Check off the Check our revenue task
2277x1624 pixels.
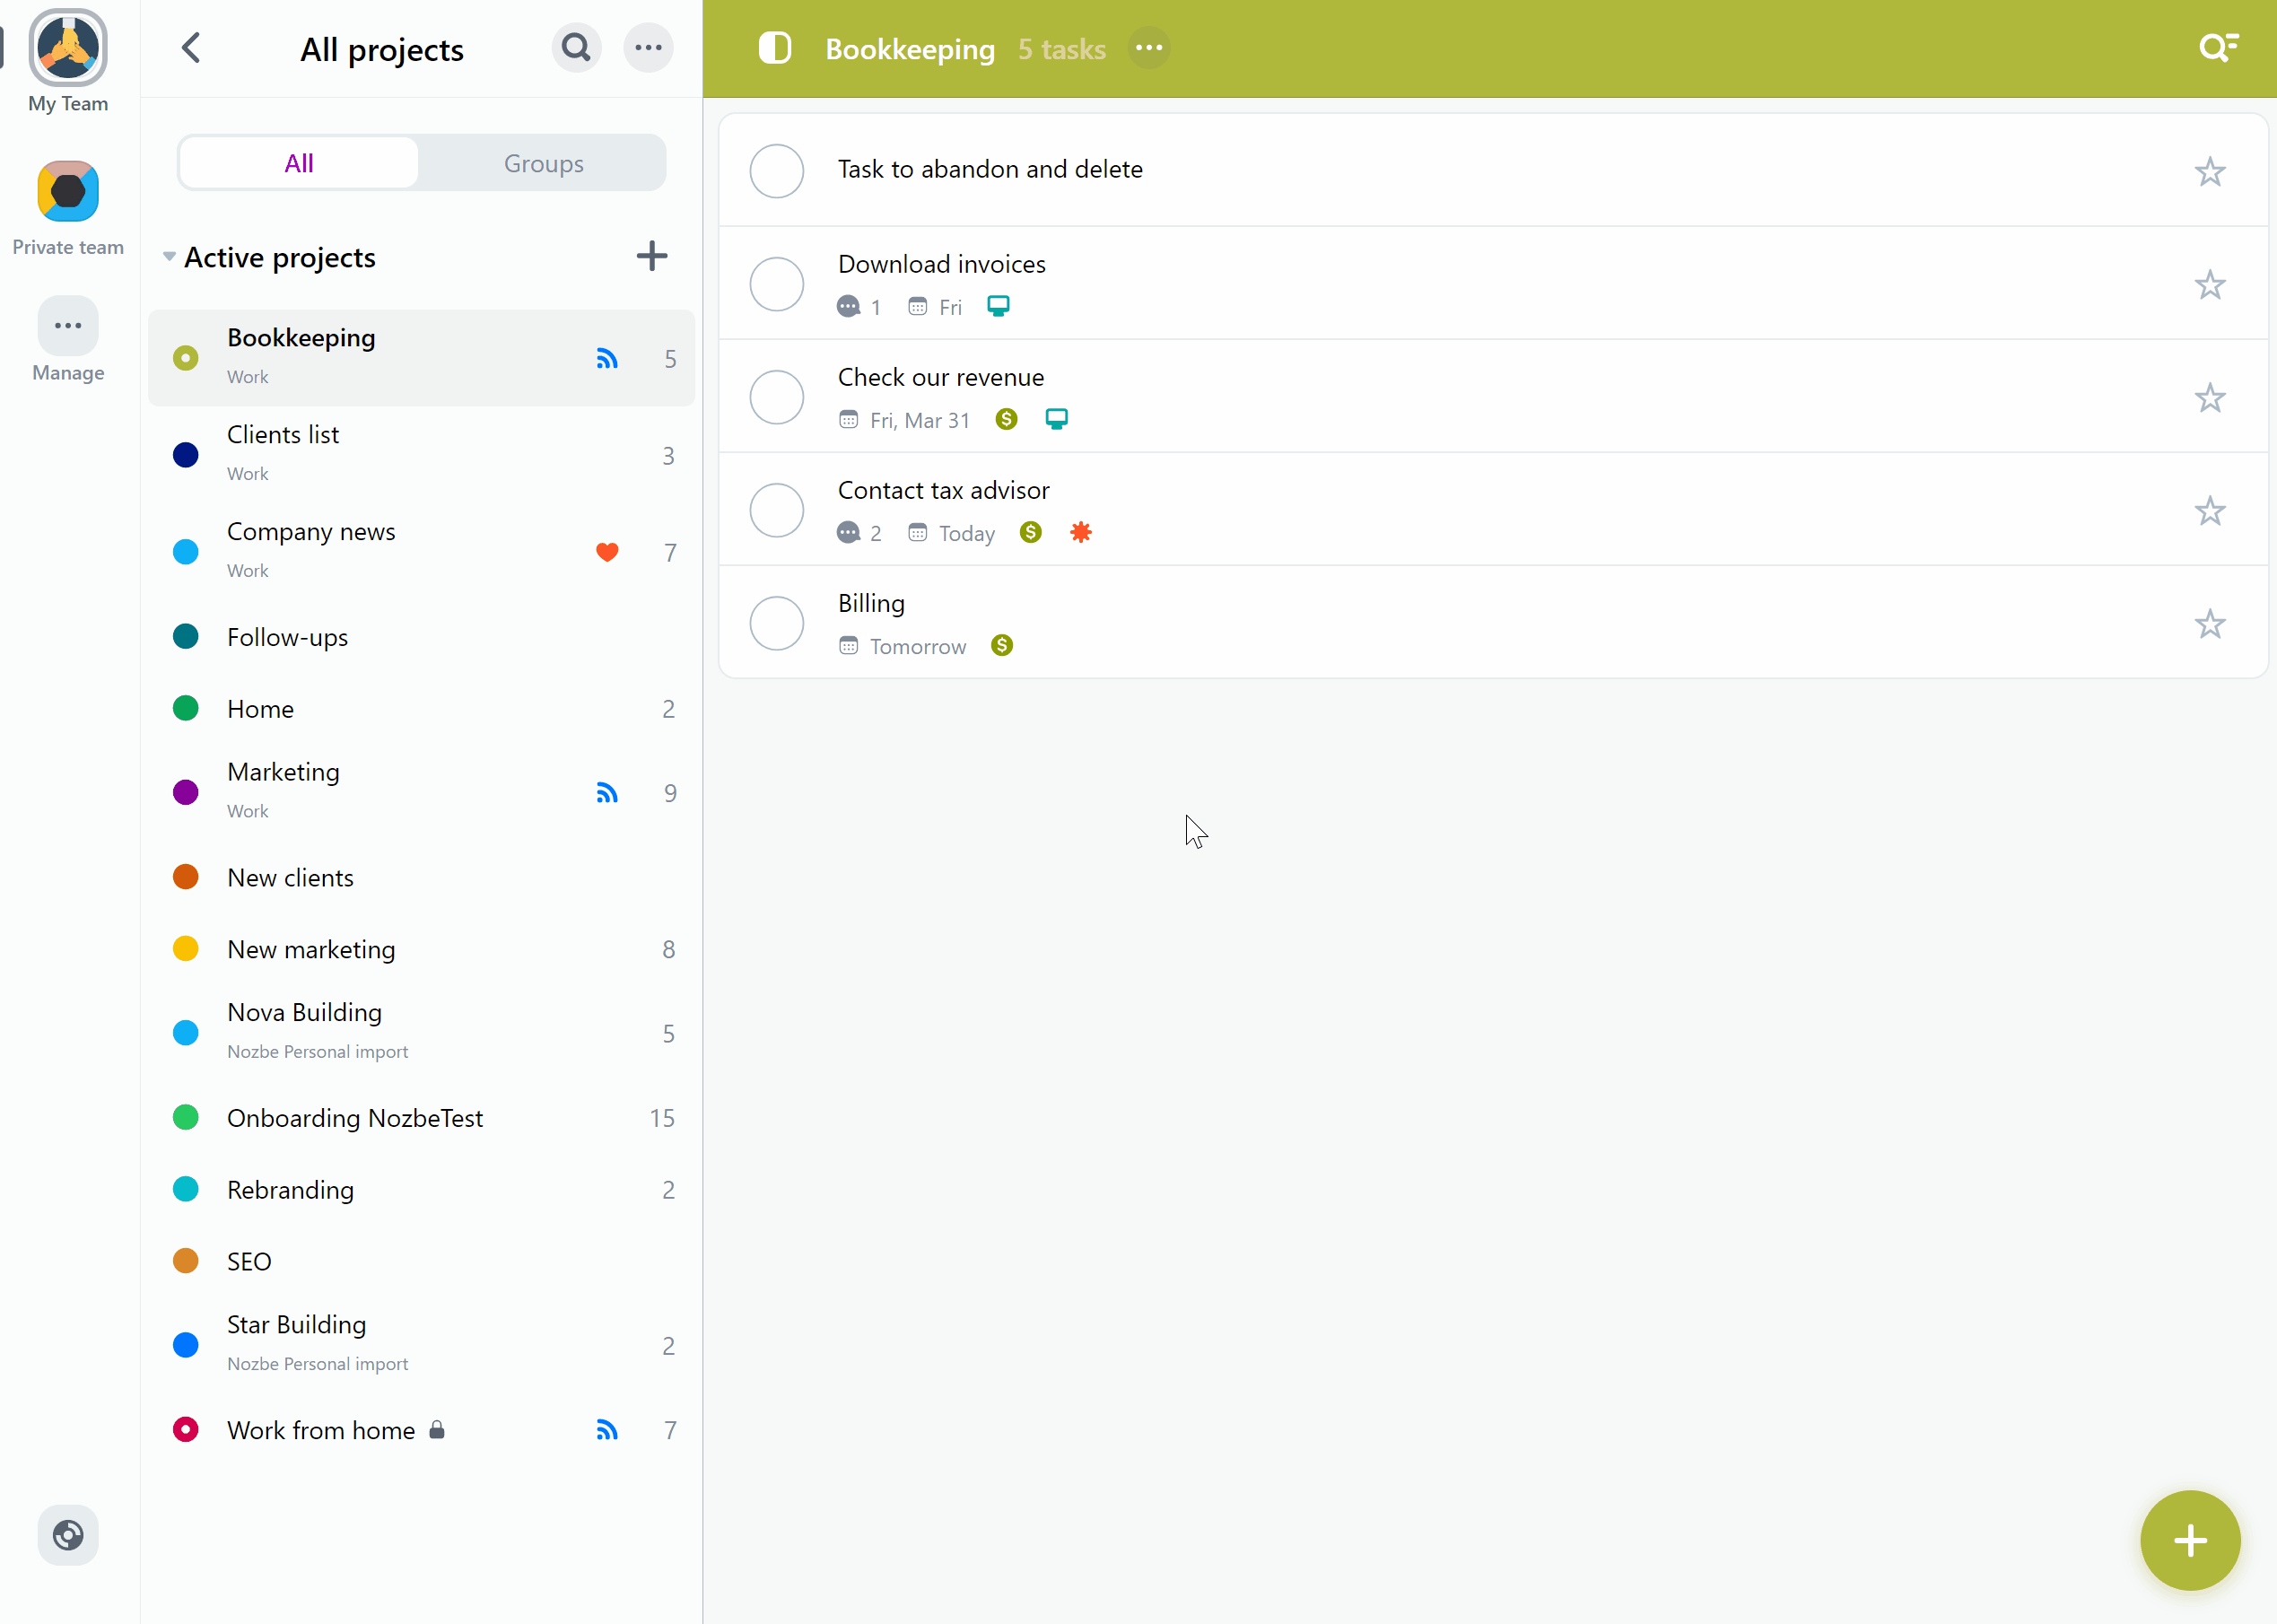(777, 397)
